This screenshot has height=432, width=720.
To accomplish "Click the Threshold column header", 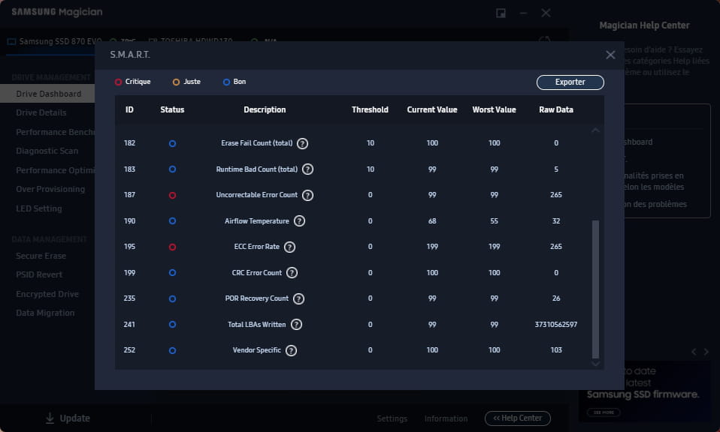I will pyautogui.click(x=370, y=110).
